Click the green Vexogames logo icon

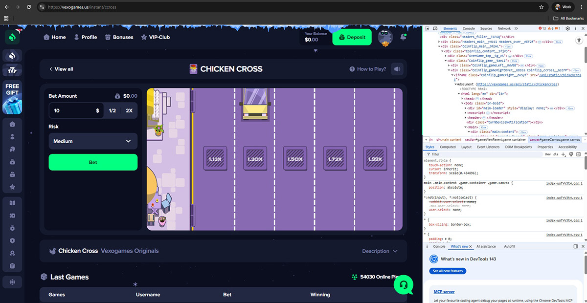[x=12, y=37]
